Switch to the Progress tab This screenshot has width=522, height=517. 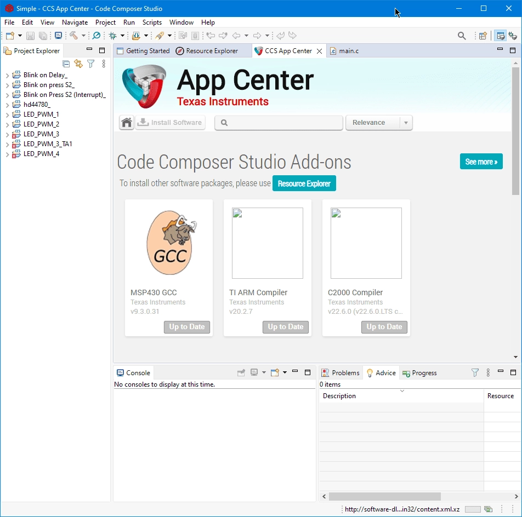tap(419, 373)
